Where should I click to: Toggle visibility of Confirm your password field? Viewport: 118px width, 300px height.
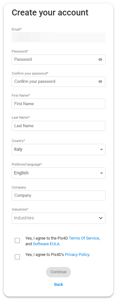[100, 82]
